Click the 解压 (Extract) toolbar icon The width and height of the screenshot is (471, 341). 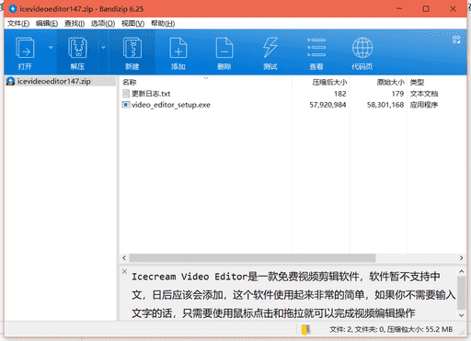pyautogui.click(x=77, y=48)
